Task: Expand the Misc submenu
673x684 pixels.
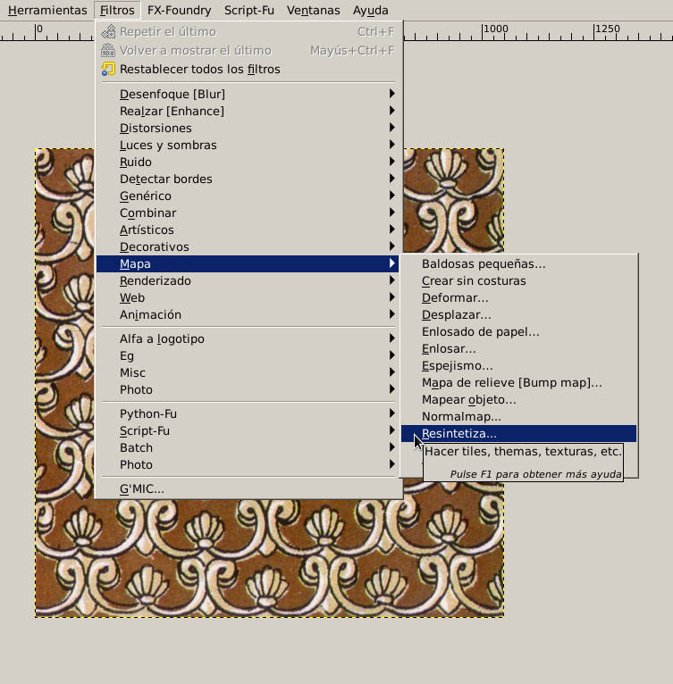Action: pyautogui.click(x=248, y=372)
